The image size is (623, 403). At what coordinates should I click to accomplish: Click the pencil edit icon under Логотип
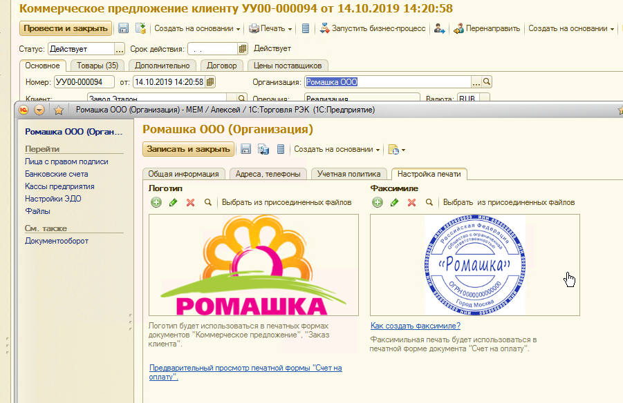(x=173, y=202)
